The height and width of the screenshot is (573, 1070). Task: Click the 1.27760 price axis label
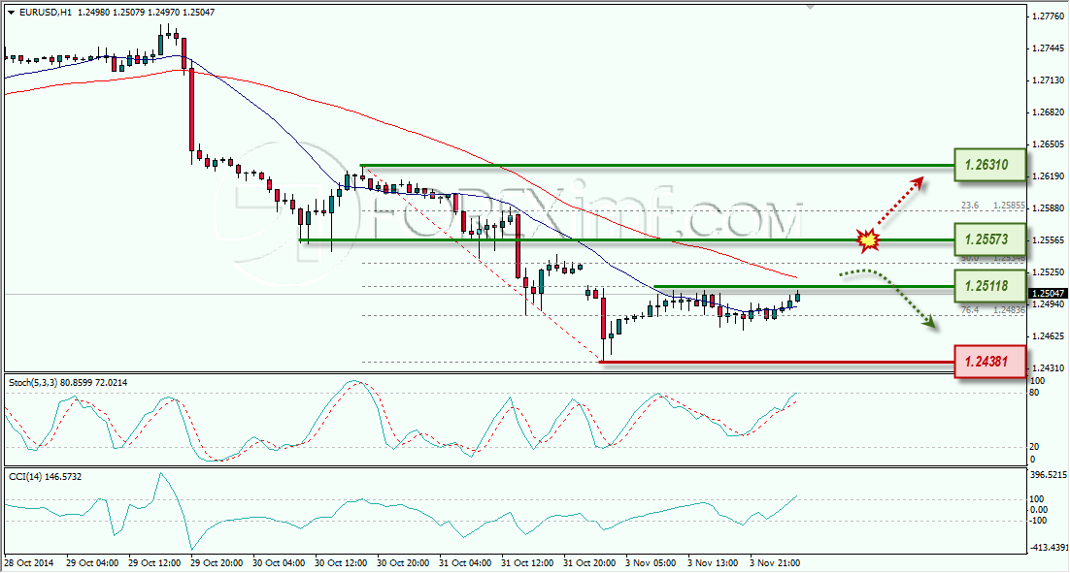pyautogui.click(x=1048, y=16)
